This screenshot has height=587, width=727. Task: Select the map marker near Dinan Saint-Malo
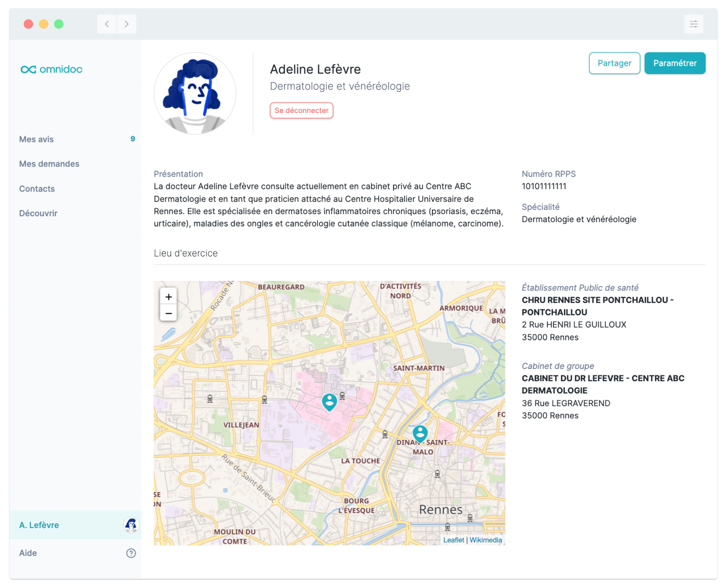click(420, 434)
